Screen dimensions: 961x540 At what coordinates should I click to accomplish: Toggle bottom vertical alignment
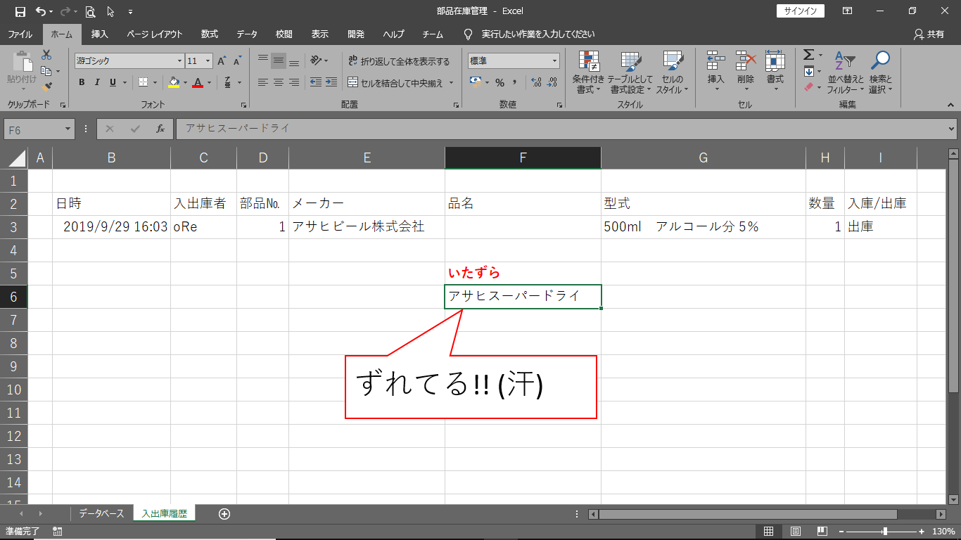tap(294, 61)
